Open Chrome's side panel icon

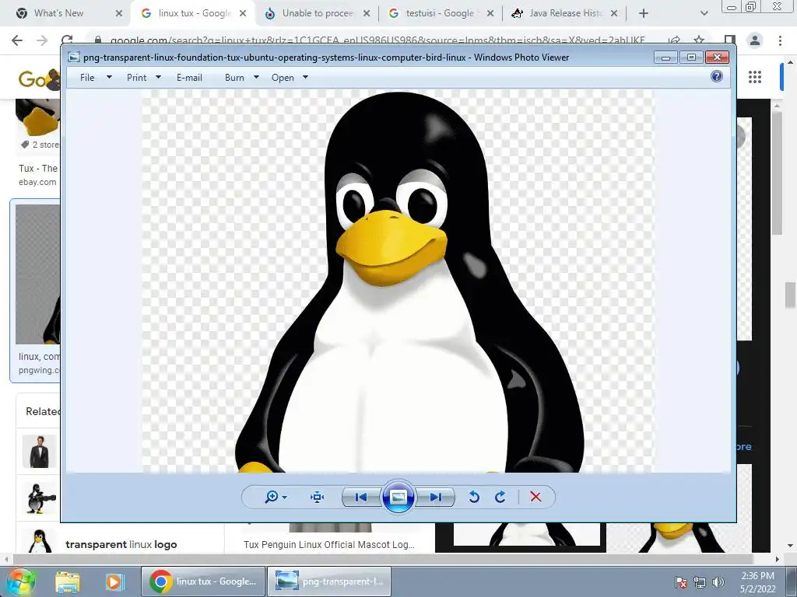730,40
